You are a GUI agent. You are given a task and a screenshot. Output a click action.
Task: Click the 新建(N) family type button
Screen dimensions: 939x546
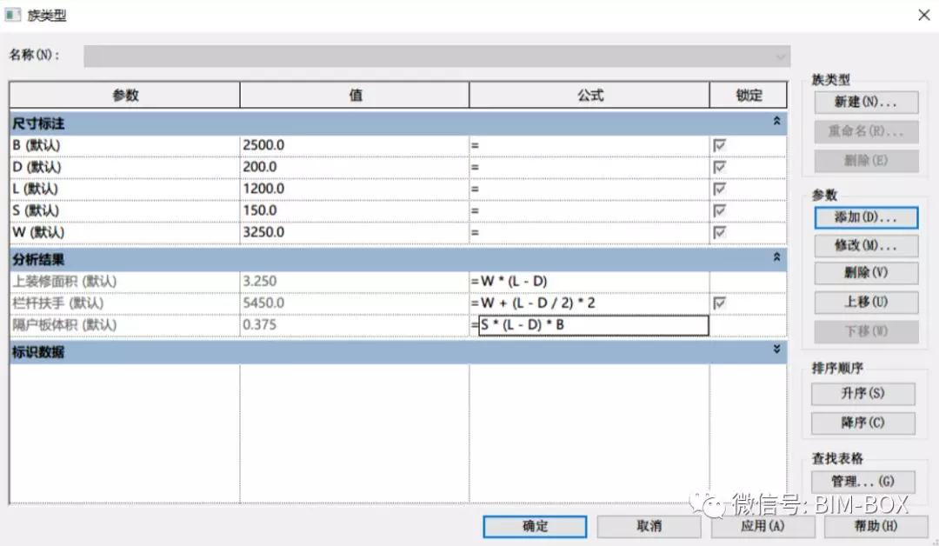(x=866, y=103)
